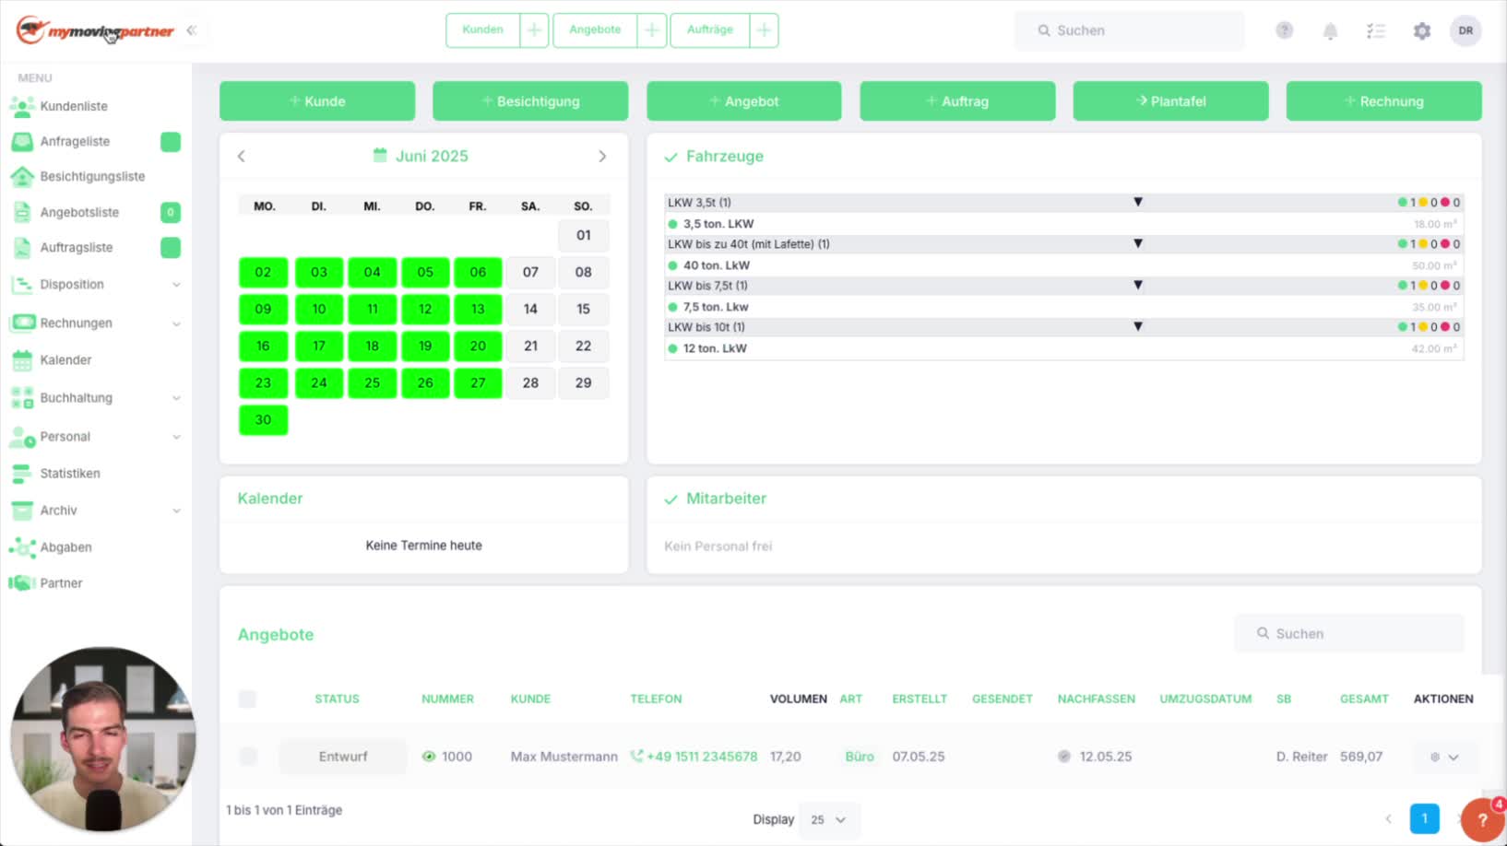The height and width of the screenshot is (846, 1507).
Task: Open Statistiken in the sidebar menu
Action: [70, 473]
